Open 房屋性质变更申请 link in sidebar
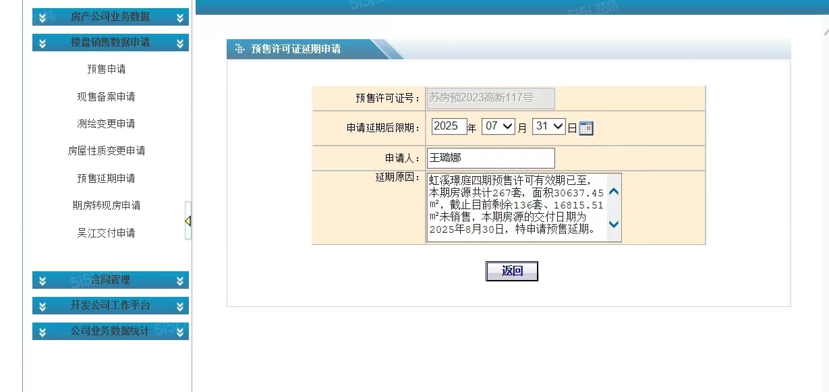829x392 pixels. pos(107,151)
